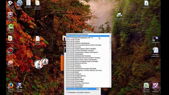This screenshot has height=95, width=169.
Task: Tick the Показывать секундную стрелку checkbox
Action: (x=67, y=92)
